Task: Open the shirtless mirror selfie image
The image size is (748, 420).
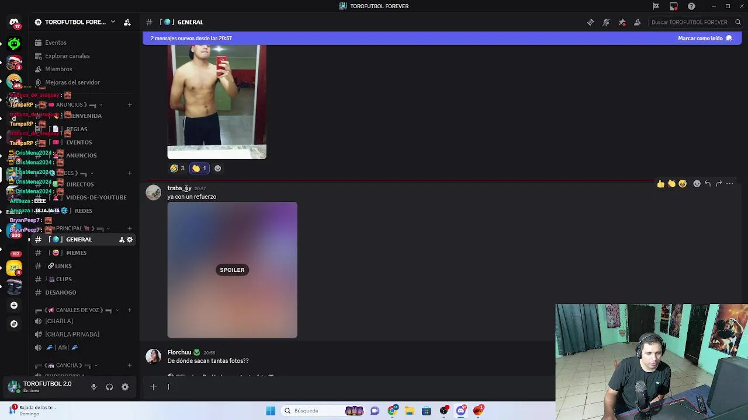Action: coord(217,101)
